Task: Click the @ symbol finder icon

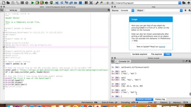Action: 27,3
